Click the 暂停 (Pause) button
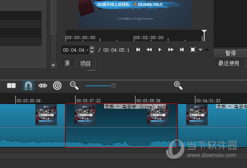Viewport: 247px width, 168px height. pos(230,53)
